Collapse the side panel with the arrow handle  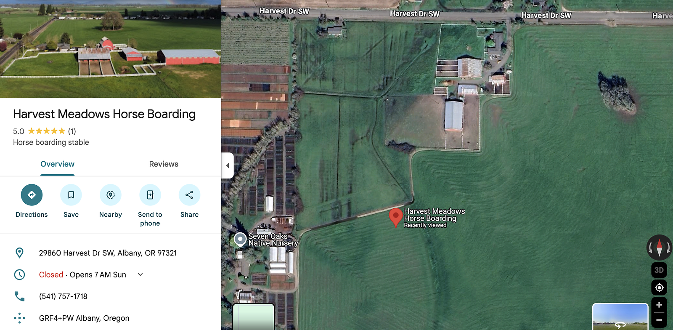[228, 165]
